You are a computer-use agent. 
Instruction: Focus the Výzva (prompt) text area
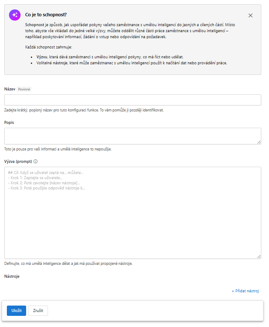click(132, 213)
